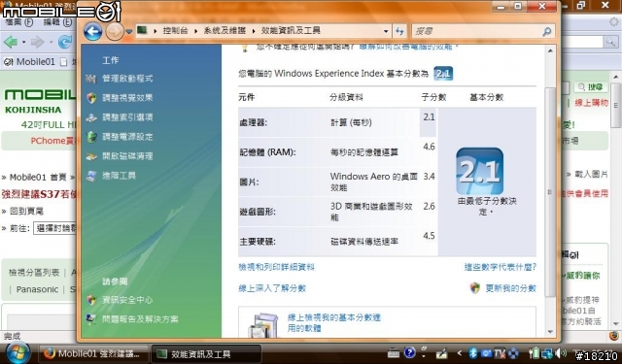This screenshot has width=622, height=364.
Task: Open 管理啟動程式 from the task sidebar
Action: pos(127,79)
